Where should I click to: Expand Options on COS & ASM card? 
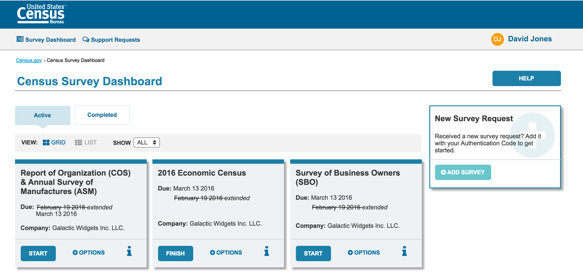pos(89,253)
